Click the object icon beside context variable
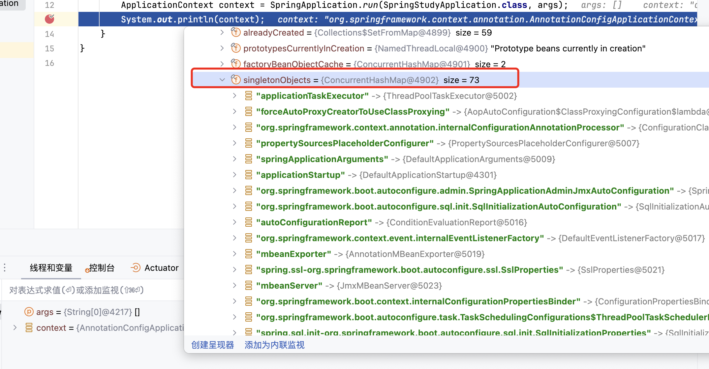Image resolution: width=709 pixels, height=369 pixels. [x=29, y=327]
